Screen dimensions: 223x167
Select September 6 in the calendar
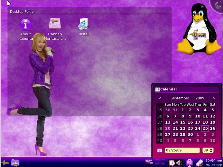coord(168,116)
